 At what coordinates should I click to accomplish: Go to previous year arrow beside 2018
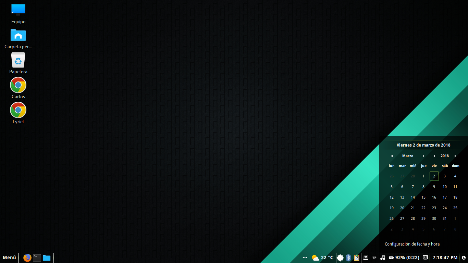pyautogui.click(x=434, y=156)
